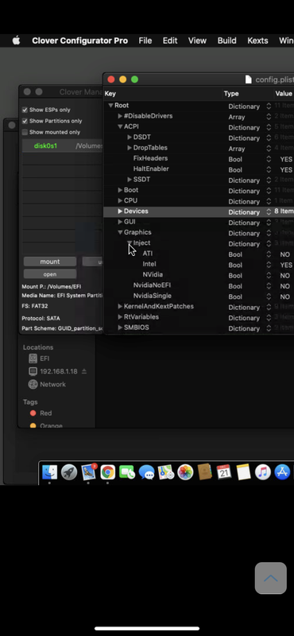Screen dimensions: 294x636
Task: Open App Store from the Dock
Action: coord(282,472)
